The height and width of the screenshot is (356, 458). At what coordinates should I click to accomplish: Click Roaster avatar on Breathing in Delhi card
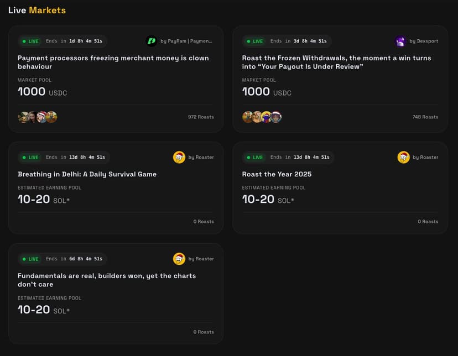click(x=179, y=157)
